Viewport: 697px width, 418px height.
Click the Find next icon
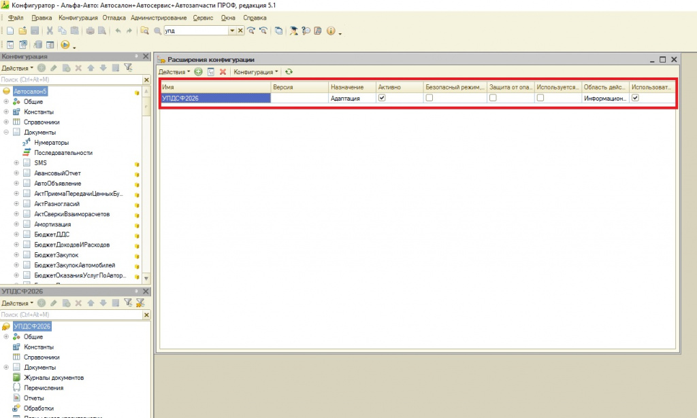coord(251,31)
